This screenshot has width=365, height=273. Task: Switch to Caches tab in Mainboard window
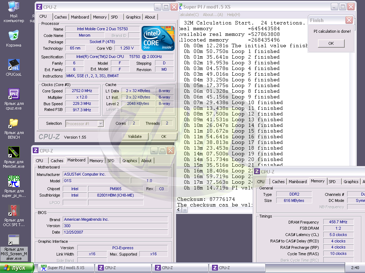pyautogui.click(x=57, y=161)
